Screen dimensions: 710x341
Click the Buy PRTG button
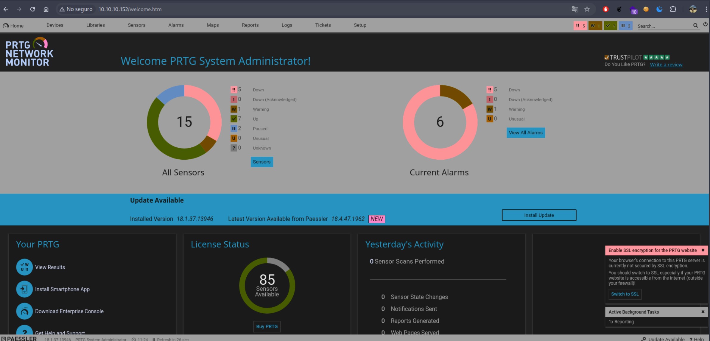click(267, 326)
